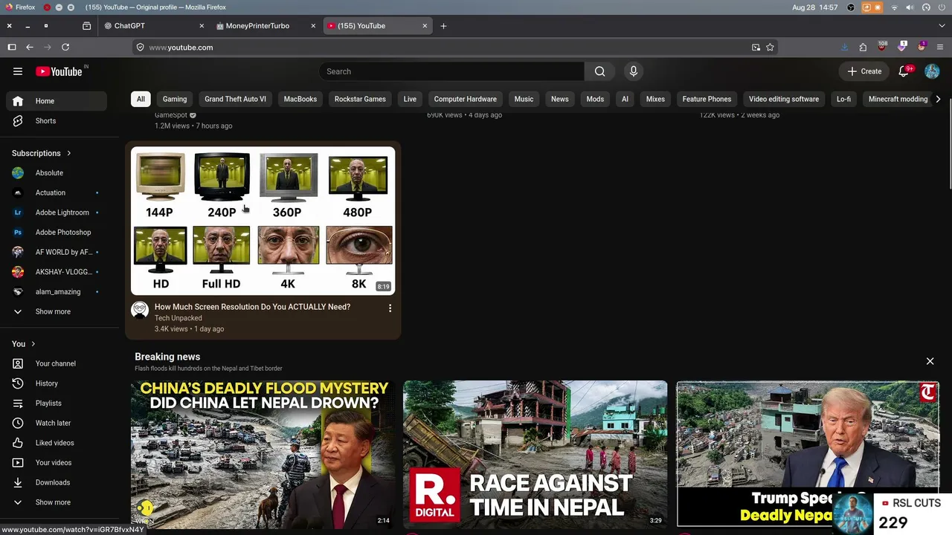Open Firefox tab manager icon
Screen dimensions: 952x535
[x=86, y=26]
